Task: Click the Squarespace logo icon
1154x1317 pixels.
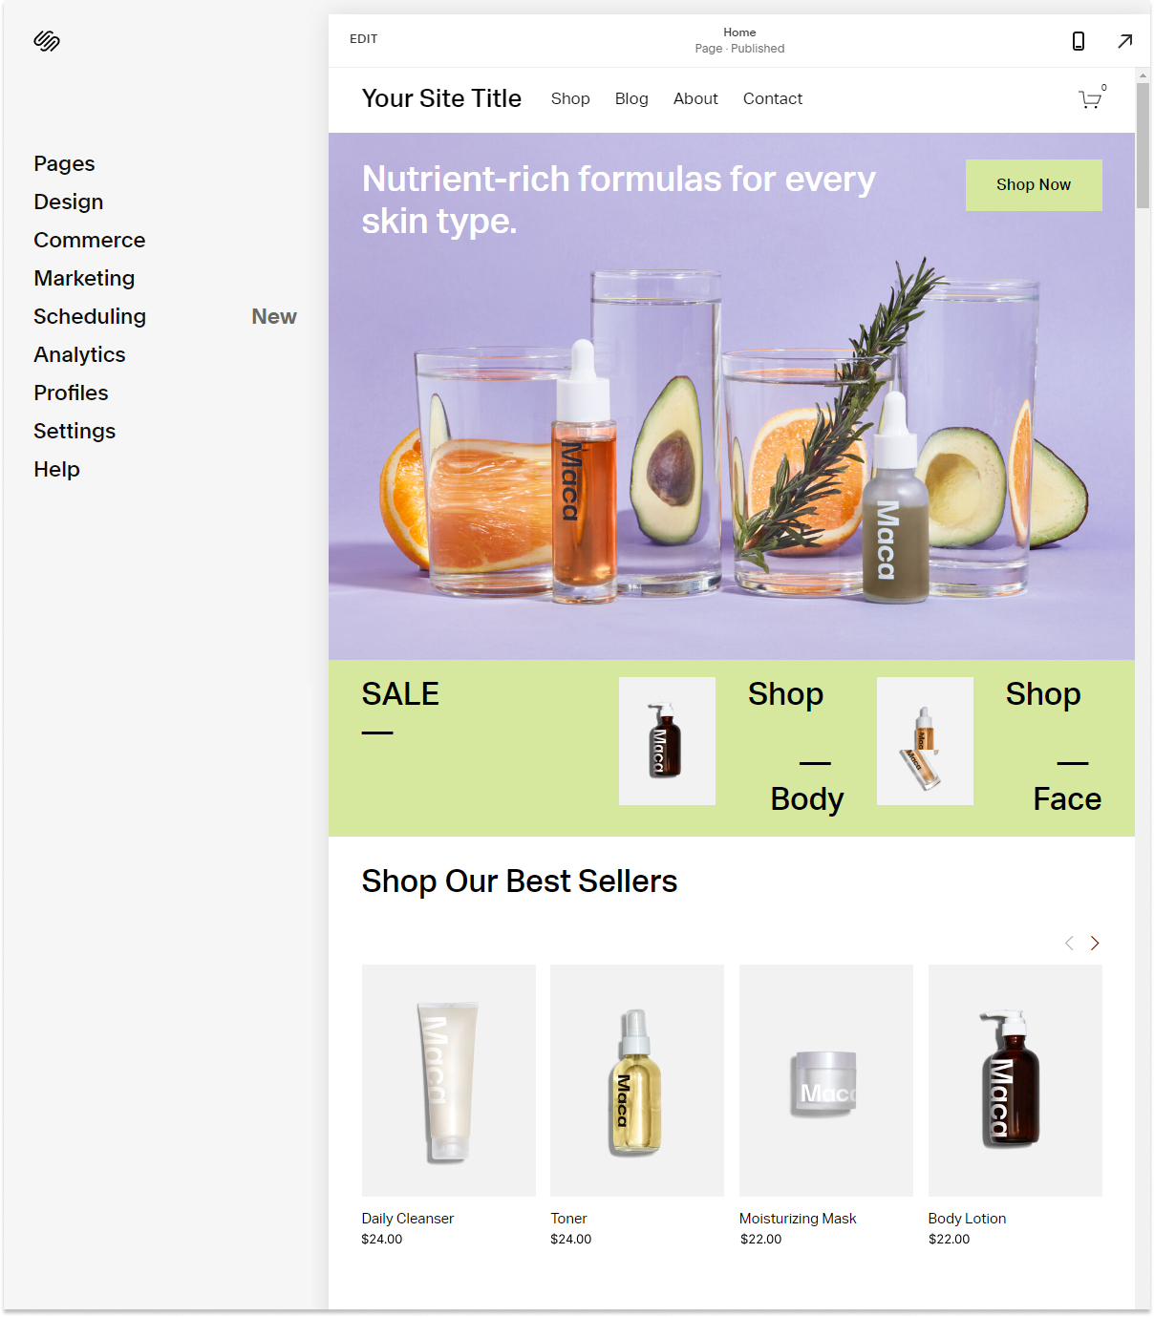Action: (x=47, y=40)
